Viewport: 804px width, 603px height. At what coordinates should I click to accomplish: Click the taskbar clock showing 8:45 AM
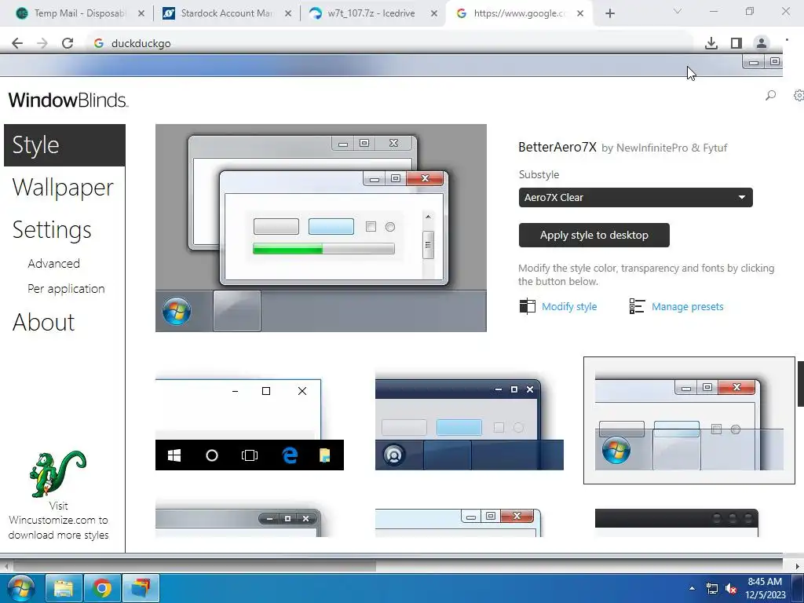pyautogui.click(x=765, y=588)
